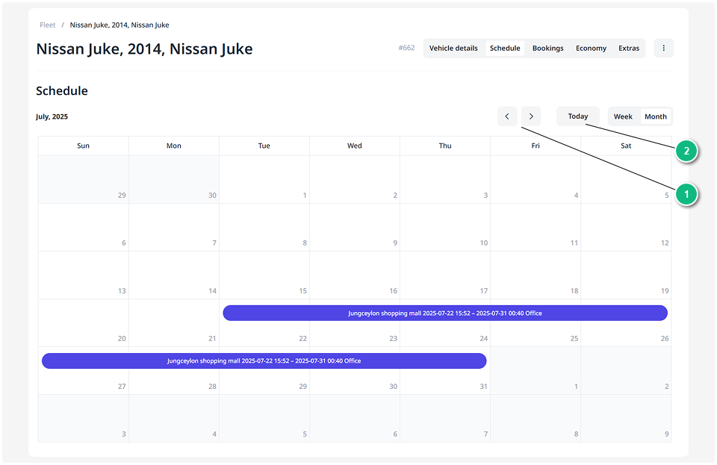This screenshot has width=717, height=465.
Task: Click annotation marker number 1
Action: (x=686, y=195)
